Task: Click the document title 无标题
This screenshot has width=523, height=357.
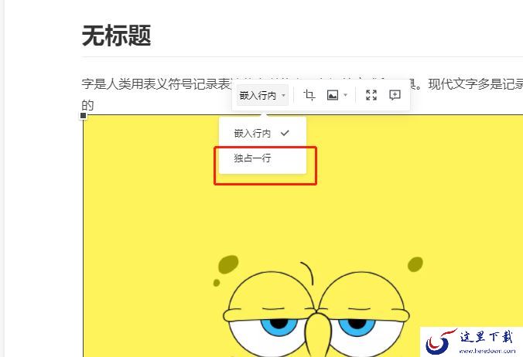Action: pos(116,36)
